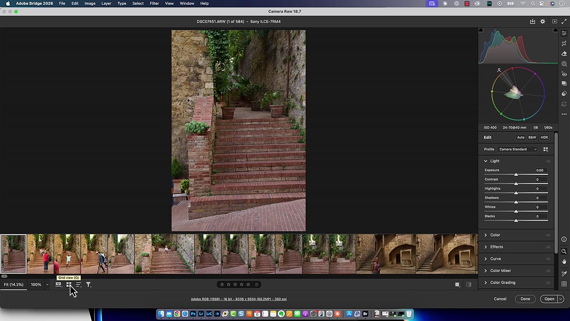Click the Save image download icon
Viewport: 570px width, 321px height.
pos(532,21)
